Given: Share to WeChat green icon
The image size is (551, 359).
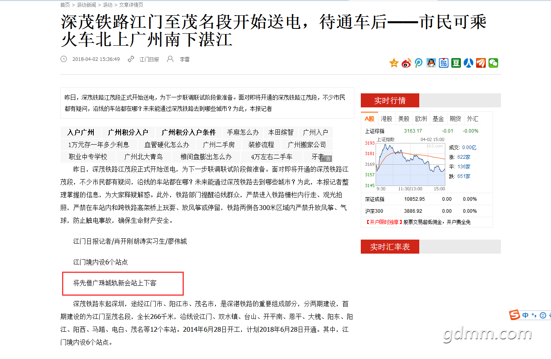Looking at the screenshot, I should (x=493, y=63).
